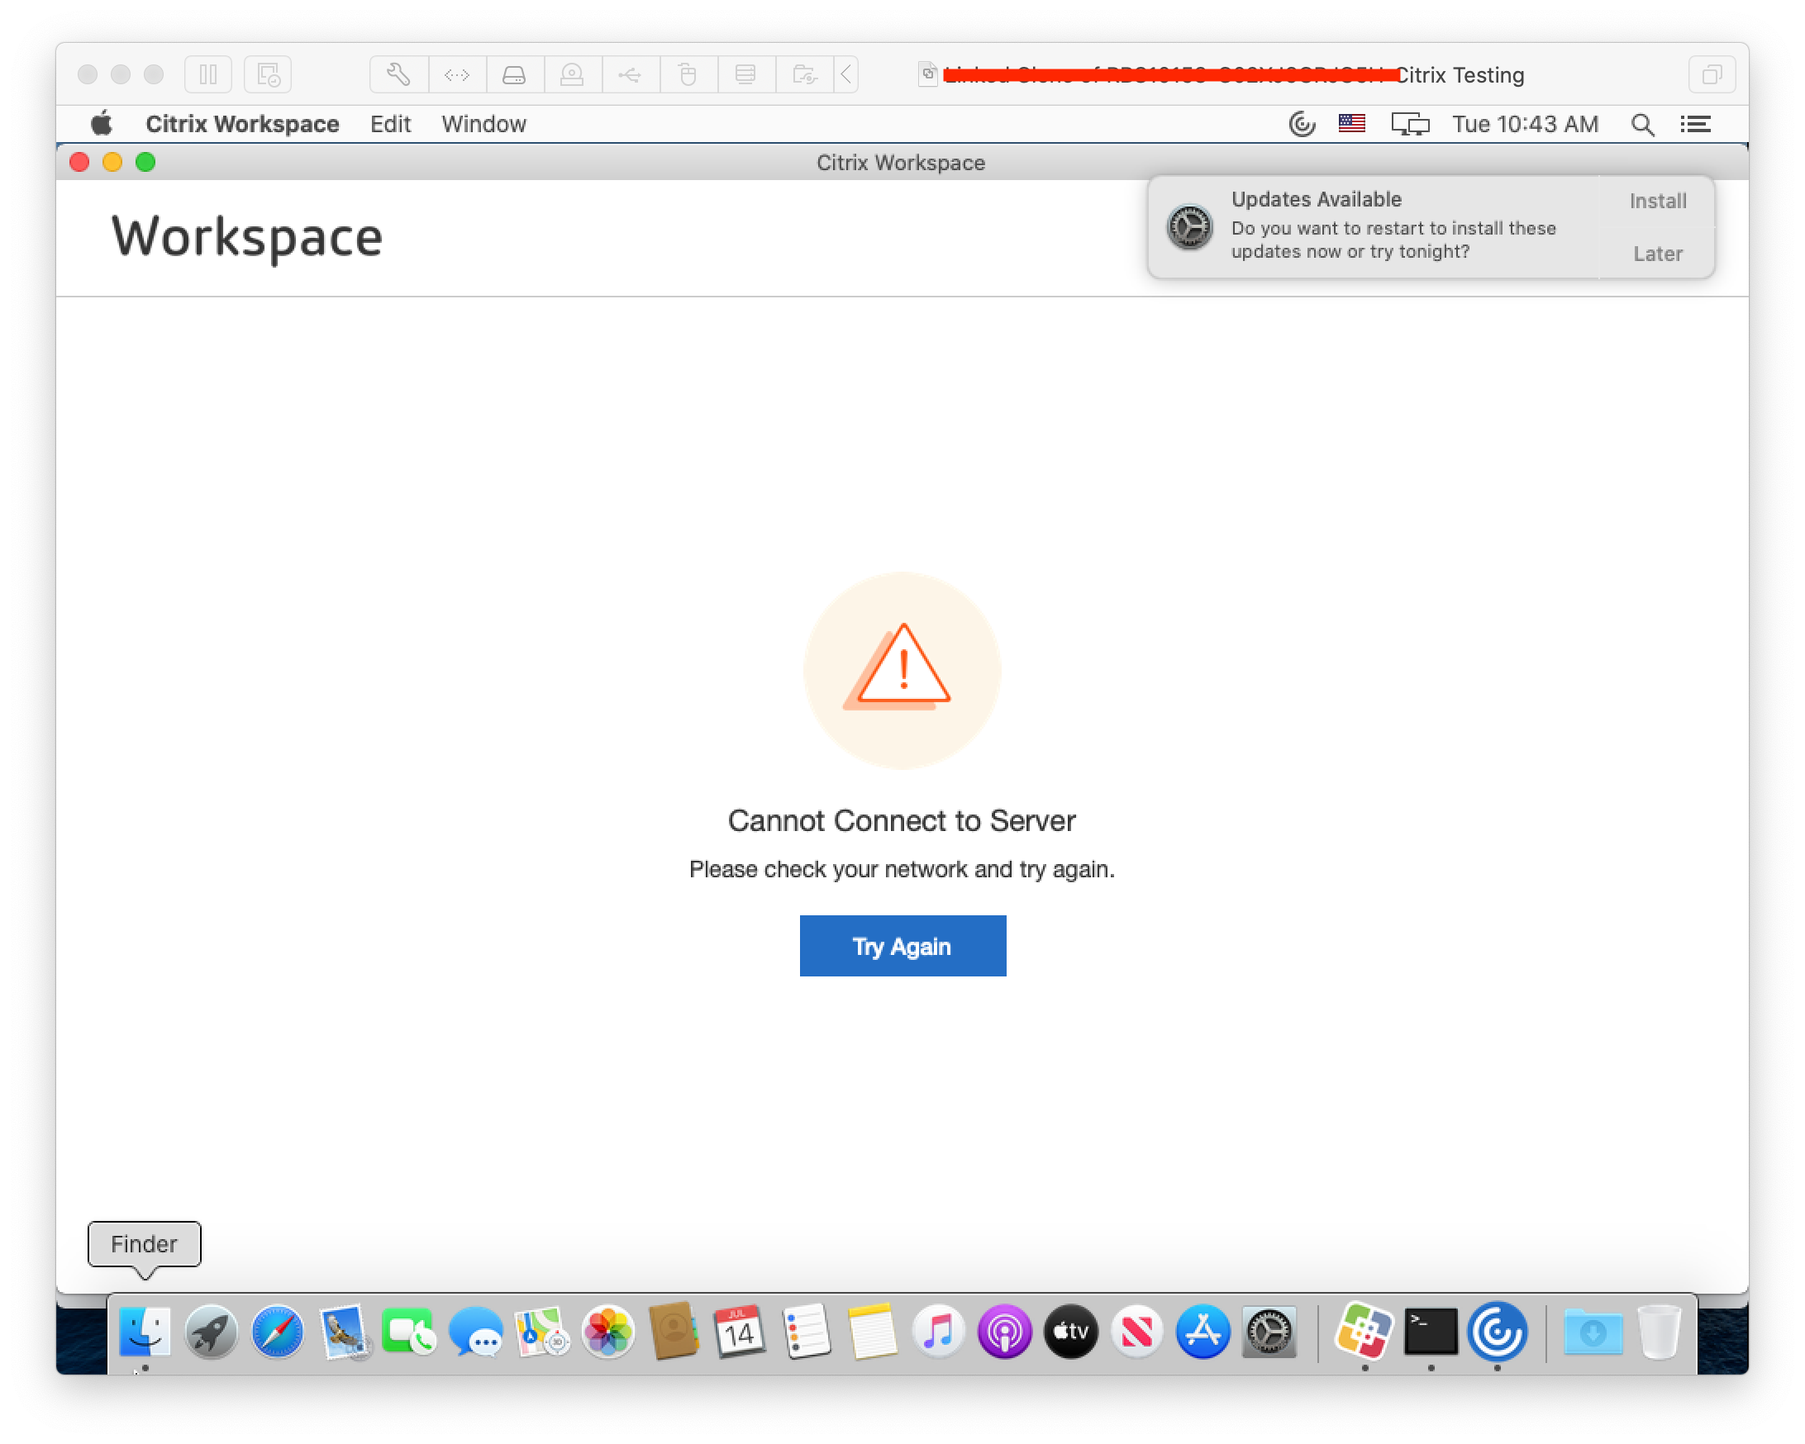Open the US flag input source menu
The image size is (1805, 1444).
coord(1351,124)
